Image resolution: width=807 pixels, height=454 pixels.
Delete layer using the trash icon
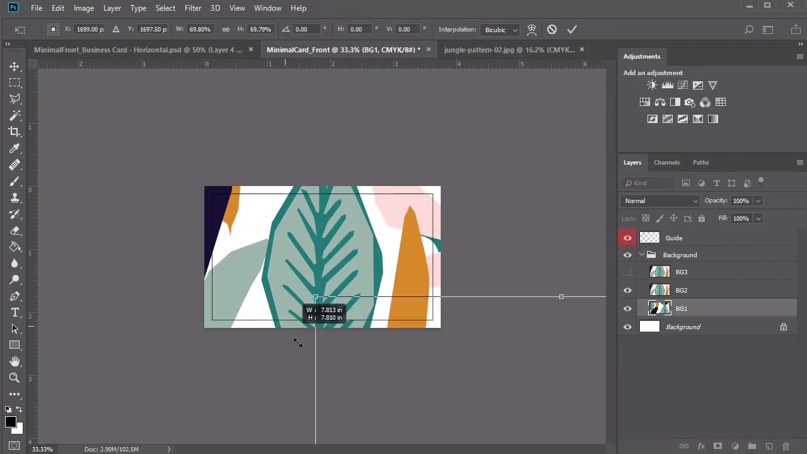[786, 446]
